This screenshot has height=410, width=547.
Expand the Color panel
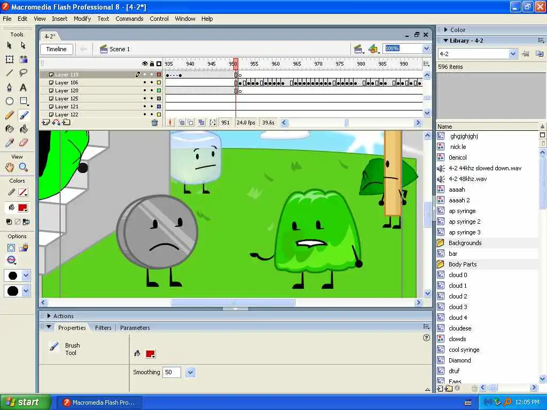tap(446, 30)
